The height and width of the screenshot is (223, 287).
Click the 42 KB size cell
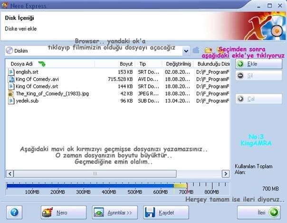coord(126,94)
